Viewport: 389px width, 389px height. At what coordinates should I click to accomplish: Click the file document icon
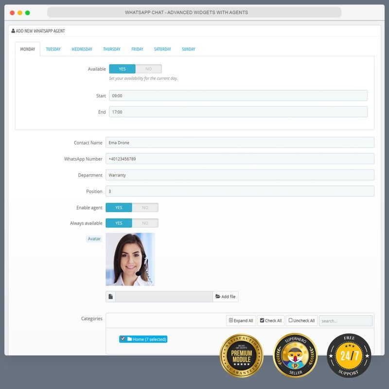[x=111, y=297]
